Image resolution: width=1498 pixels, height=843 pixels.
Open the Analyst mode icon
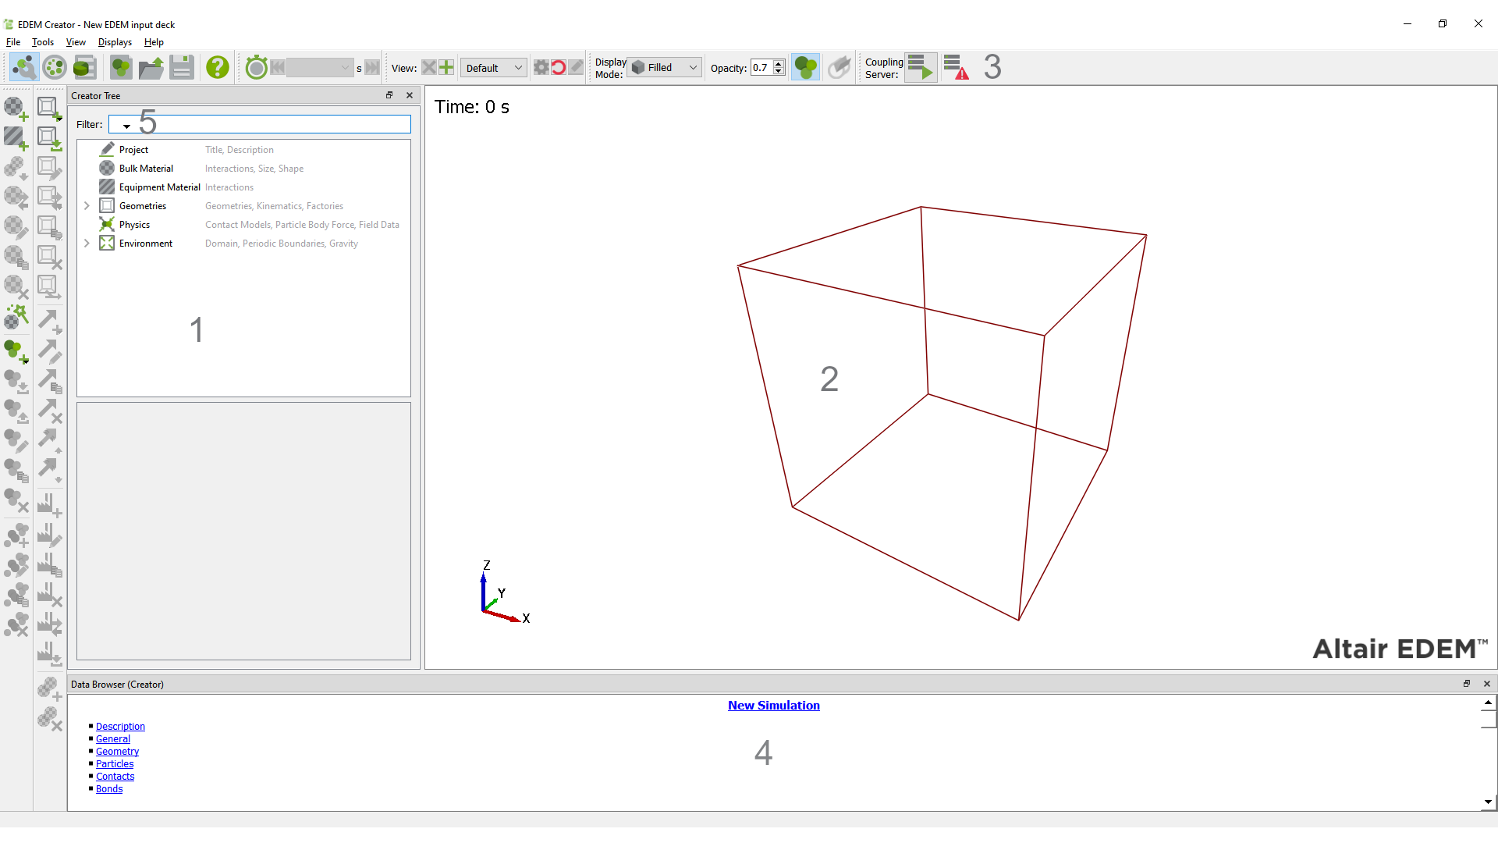tap(85, 67)
